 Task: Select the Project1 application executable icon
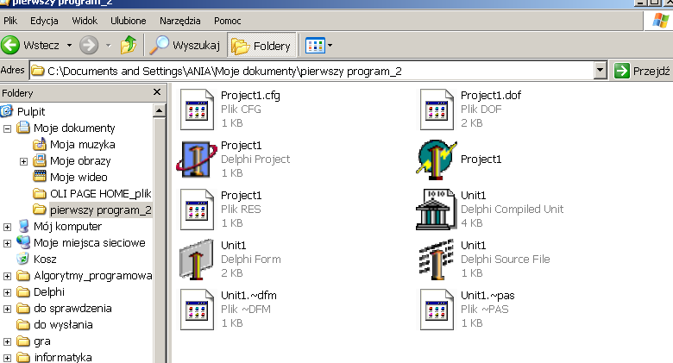click(437, 160)
